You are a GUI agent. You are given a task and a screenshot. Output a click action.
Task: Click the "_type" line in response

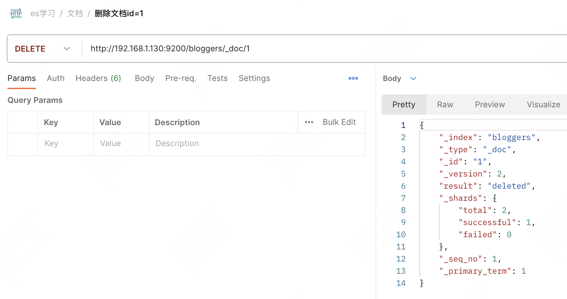pyautogui.click(x=477, y=149)
